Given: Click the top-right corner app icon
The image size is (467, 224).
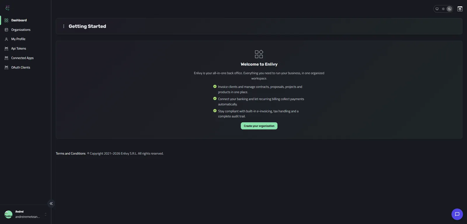Looking at the screenshot, I should (x=460, y=9).
